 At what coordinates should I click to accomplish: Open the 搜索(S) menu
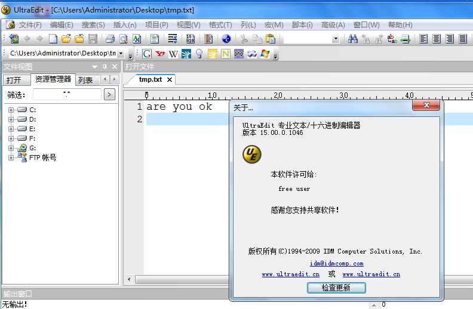click(93, 24)
